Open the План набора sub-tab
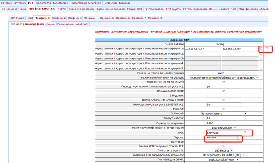The image size is (275, 163). click(65, 24)
